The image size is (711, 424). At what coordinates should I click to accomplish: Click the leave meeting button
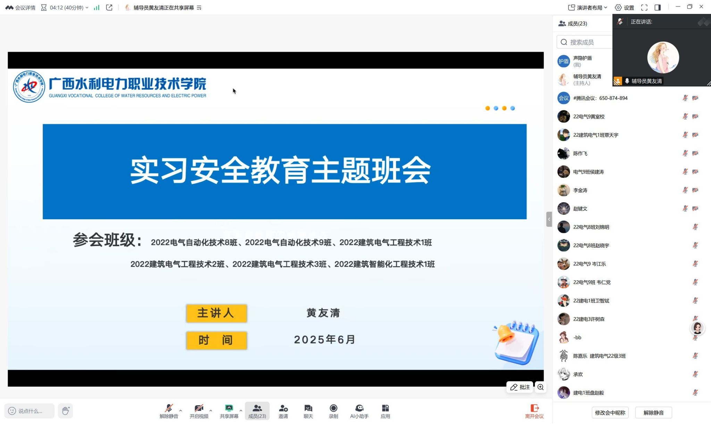pos(534,411)
